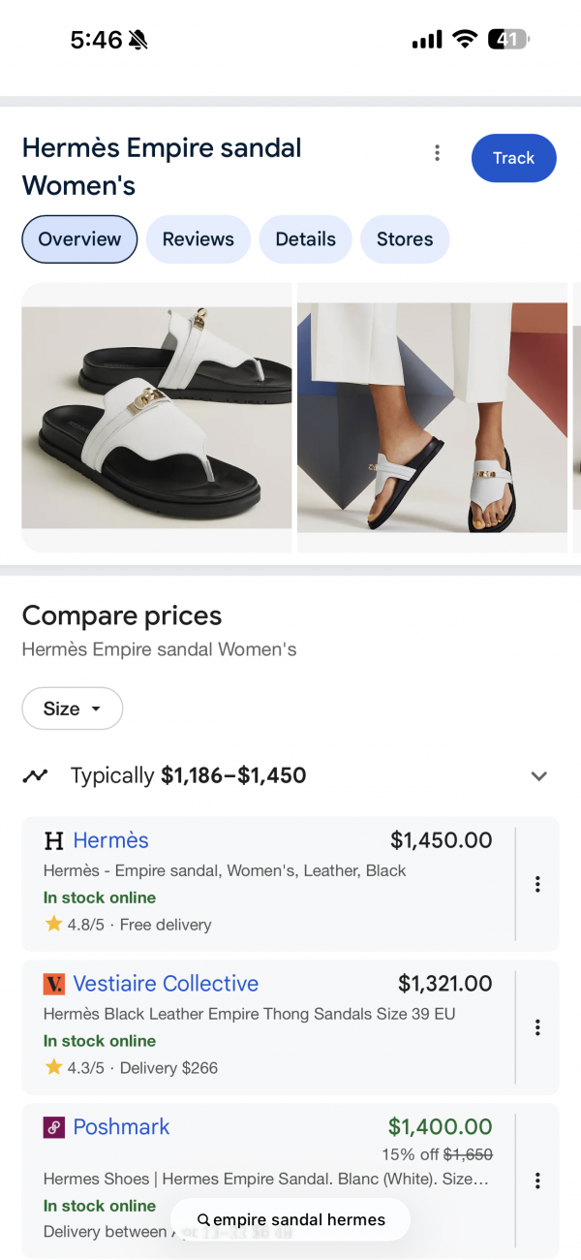The width and height of the screenshot is (581, 1260).
Task: Tap the Poshmark logo icon
Action: (x=54, y=1127)
